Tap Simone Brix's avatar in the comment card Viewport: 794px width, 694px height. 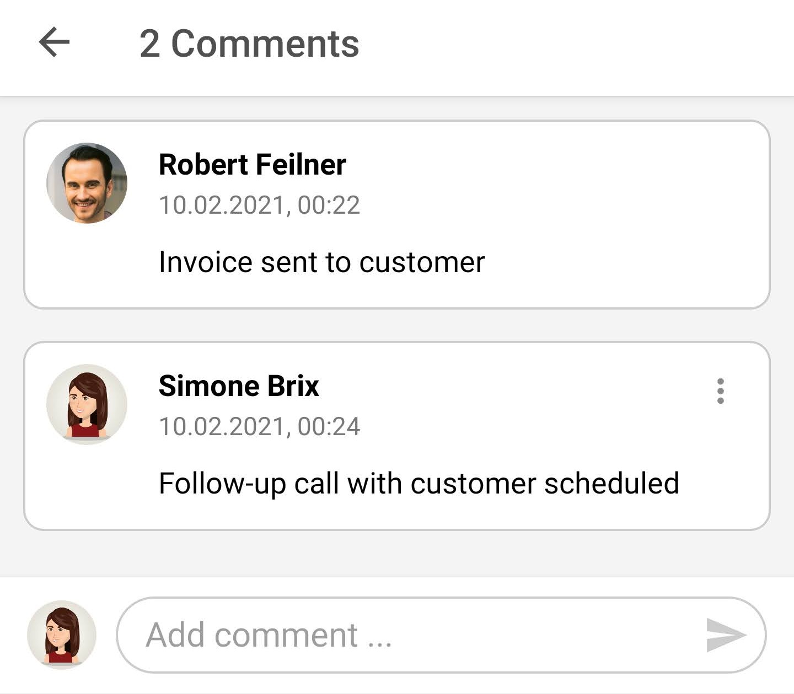click(87, 404)
